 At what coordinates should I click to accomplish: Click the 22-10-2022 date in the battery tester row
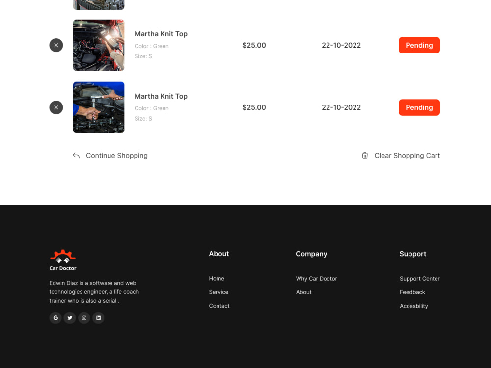point(341,45)
